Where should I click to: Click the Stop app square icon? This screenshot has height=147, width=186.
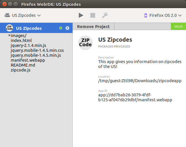(93, 15)
